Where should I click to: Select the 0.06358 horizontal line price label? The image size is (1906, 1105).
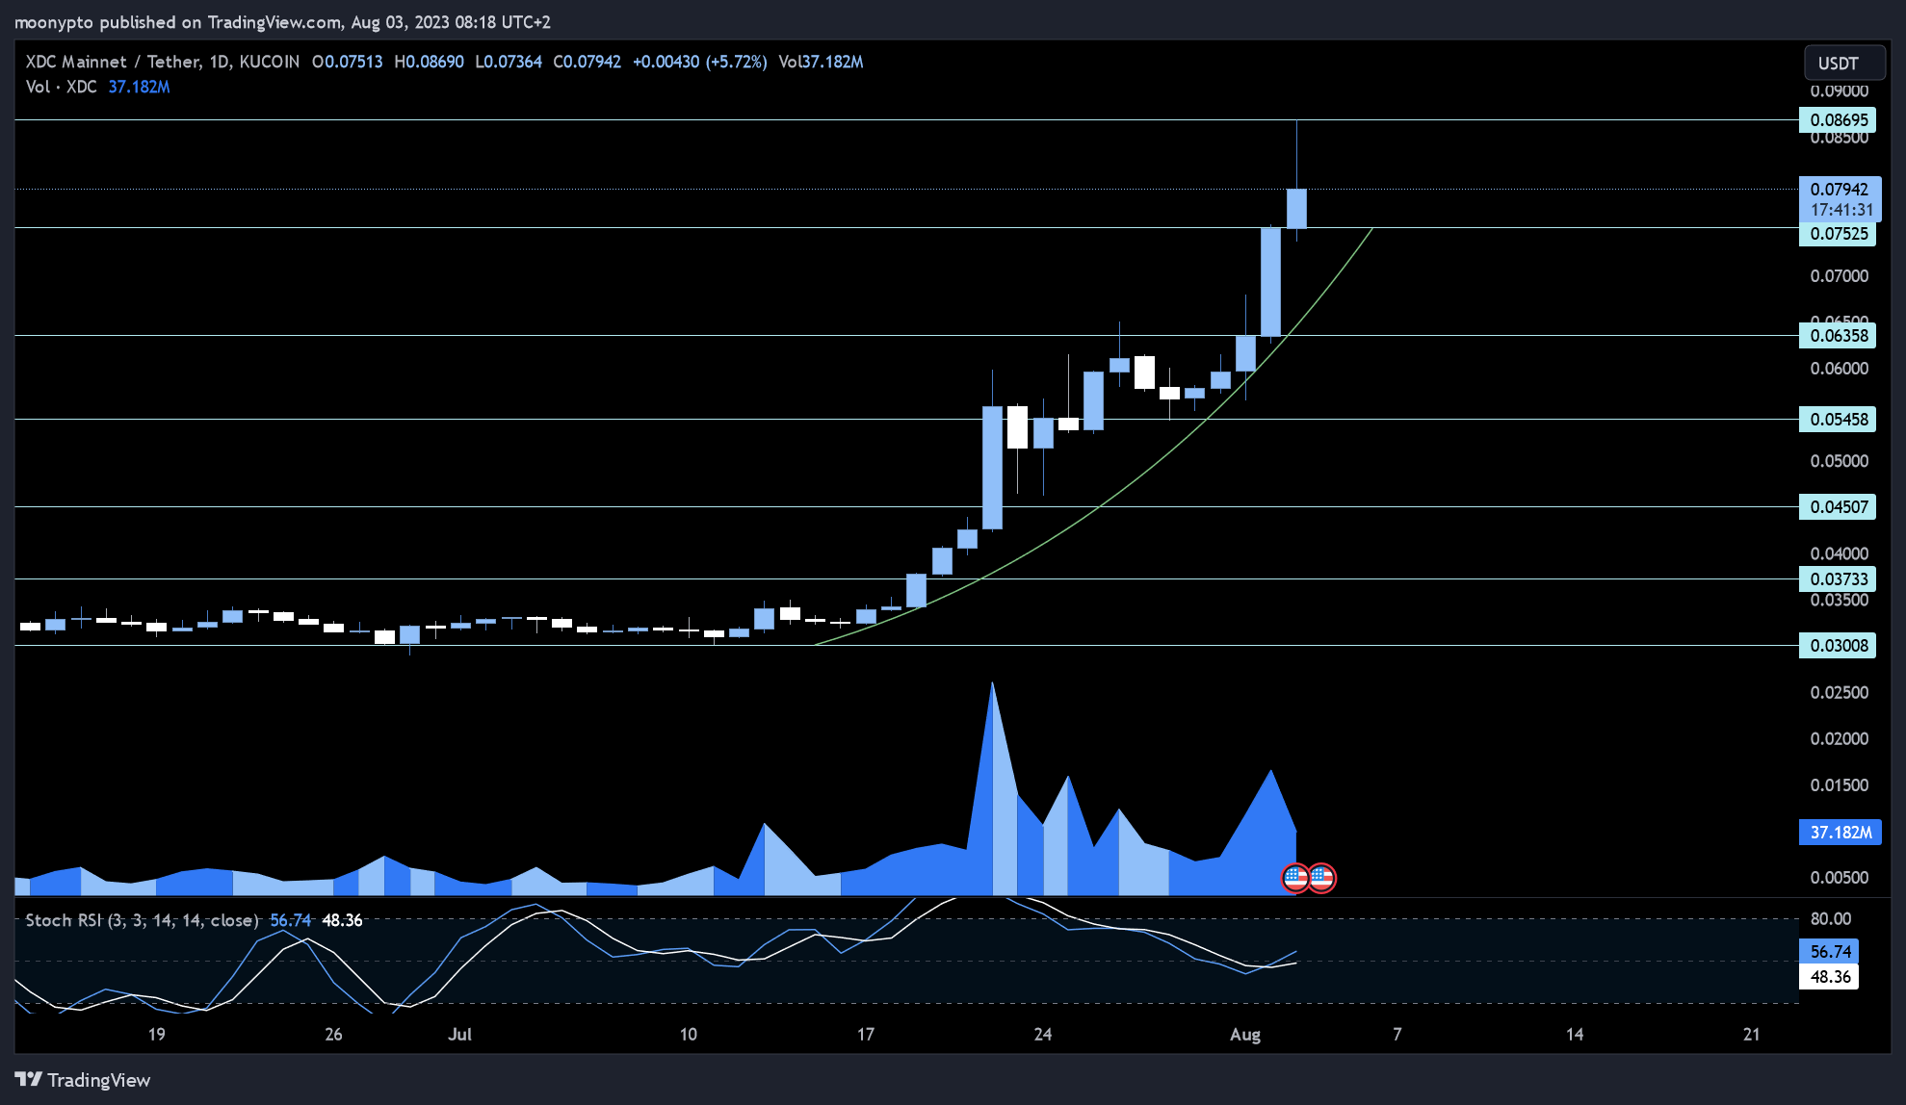1838,336
